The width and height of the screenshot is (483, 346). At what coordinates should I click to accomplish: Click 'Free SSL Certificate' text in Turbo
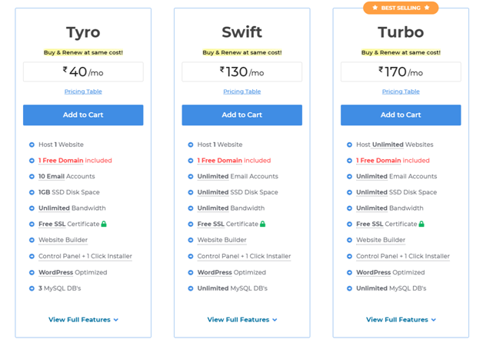coord(387,224)
